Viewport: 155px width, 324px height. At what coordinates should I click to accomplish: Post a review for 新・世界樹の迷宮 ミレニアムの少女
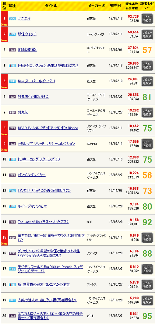coord(147,285)
